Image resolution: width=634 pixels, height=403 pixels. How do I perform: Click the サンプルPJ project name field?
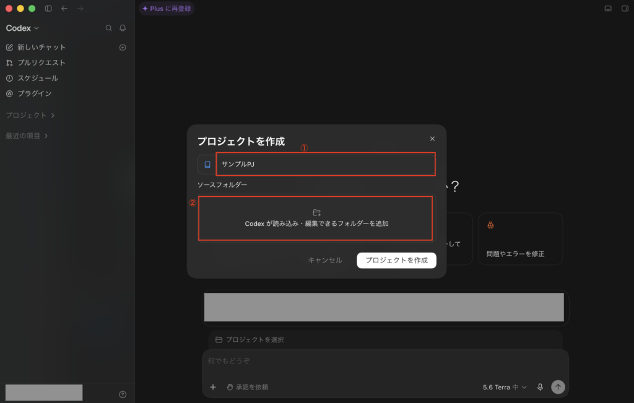(326, 164)
